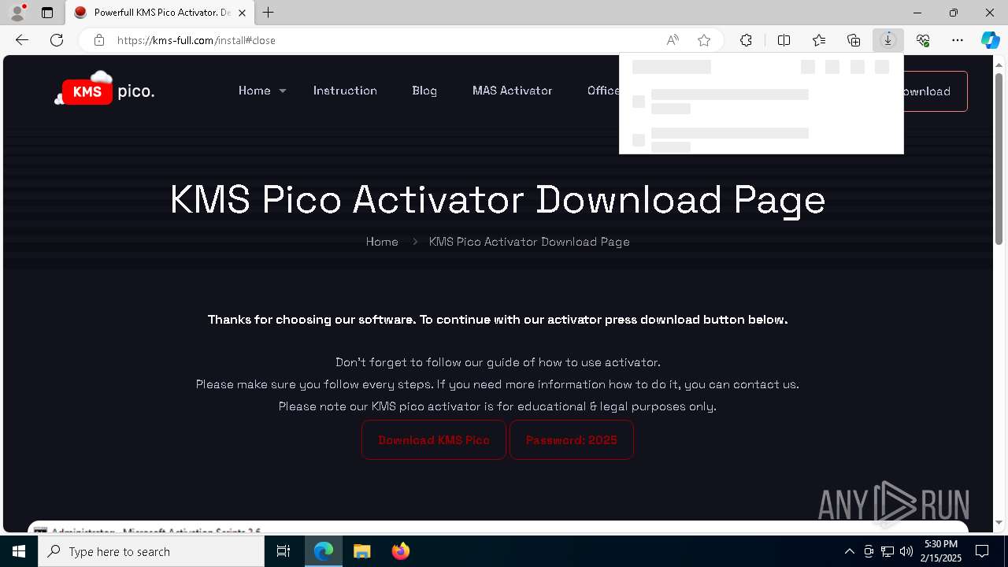The image size is (1008, 567).
Task: Open the Read aloud icon in address bar
Action: tap(673, 40)
